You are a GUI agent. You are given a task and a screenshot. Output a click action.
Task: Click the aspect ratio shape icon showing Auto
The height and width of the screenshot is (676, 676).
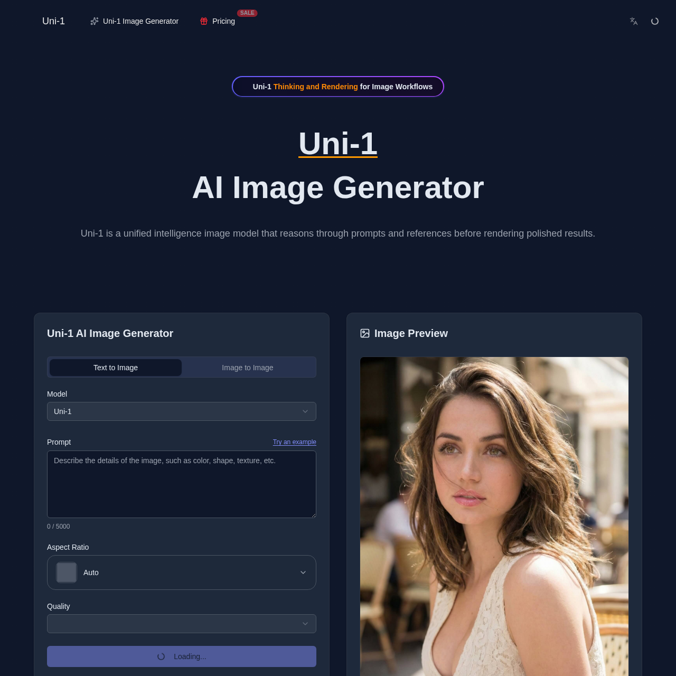point(66,572)
